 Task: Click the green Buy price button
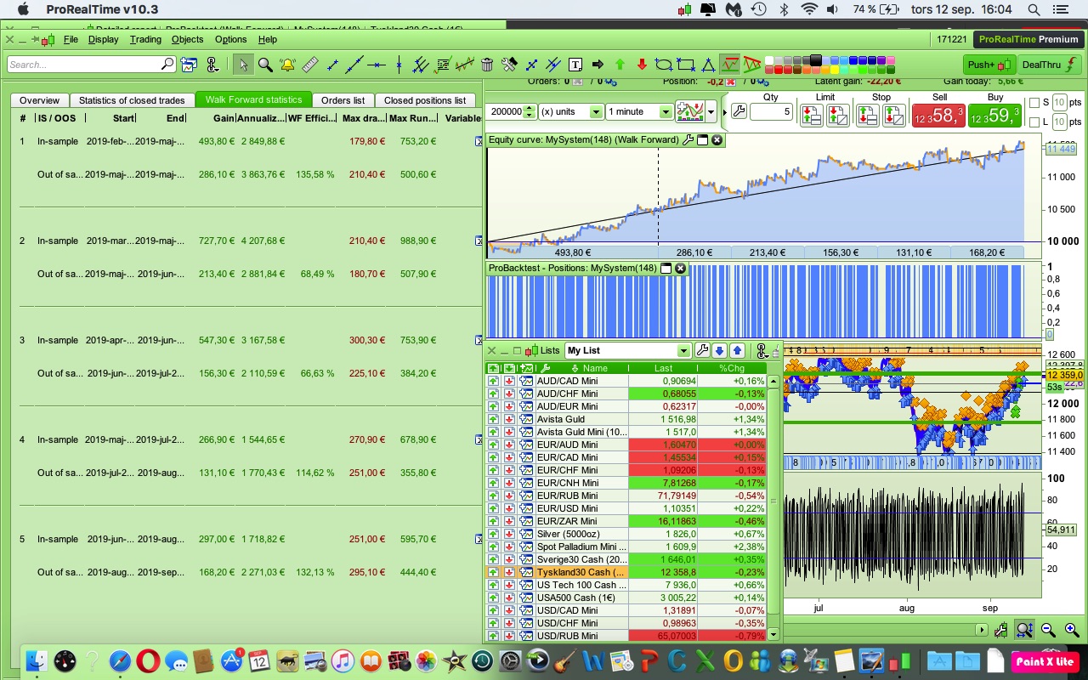994,115
